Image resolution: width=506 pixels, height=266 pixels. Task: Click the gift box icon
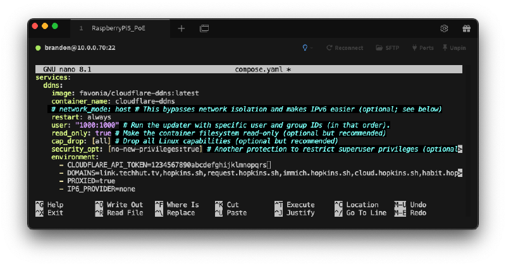466,28
